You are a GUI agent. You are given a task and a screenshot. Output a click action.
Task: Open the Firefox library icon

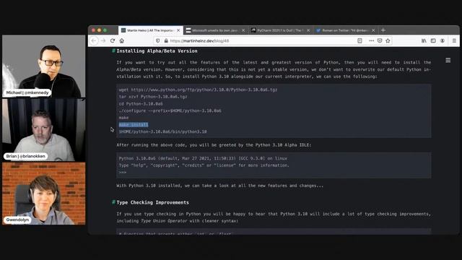424,41
